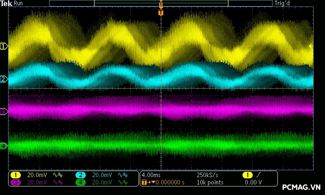Open the channel 1 20.0mV scale readout

point(37,175)
